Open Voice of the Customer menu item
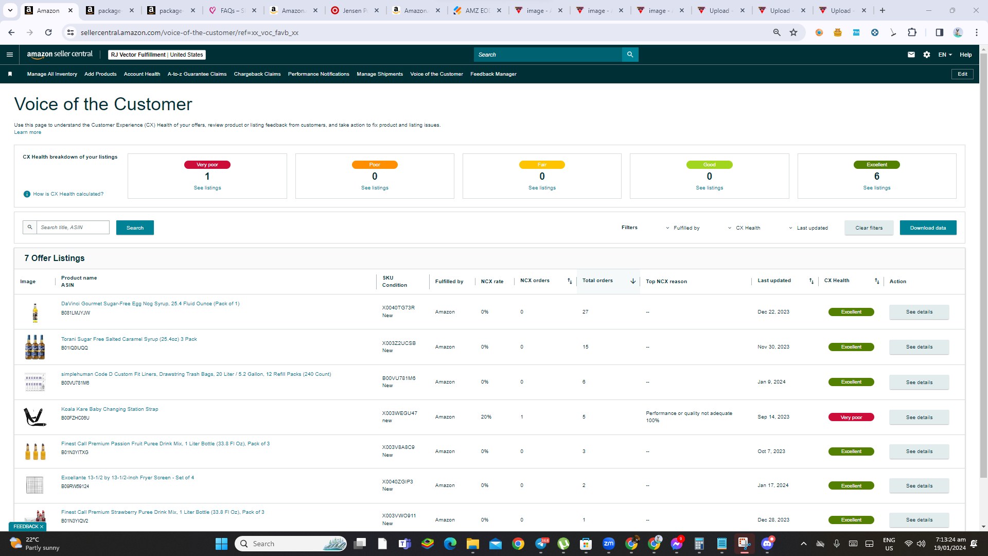Viewport: 988px width, 556px height. (436, 74)
